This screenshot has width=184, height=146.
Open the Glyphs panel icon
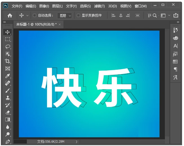(x=176, y=77)
